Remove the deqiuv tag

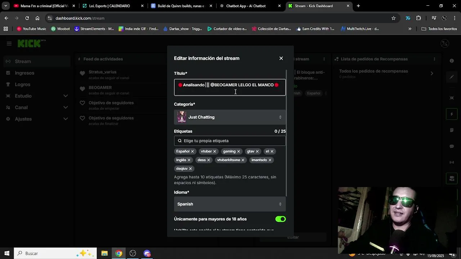click(x=191, y=169)
